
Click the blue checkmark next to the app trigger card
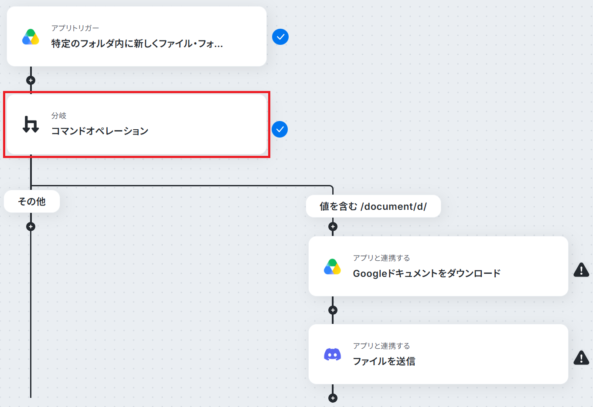point(280,37)
